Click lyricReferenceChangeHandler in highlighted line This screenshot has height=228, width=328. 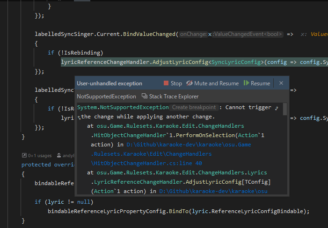pyautogui.click(x=105, y=62)
